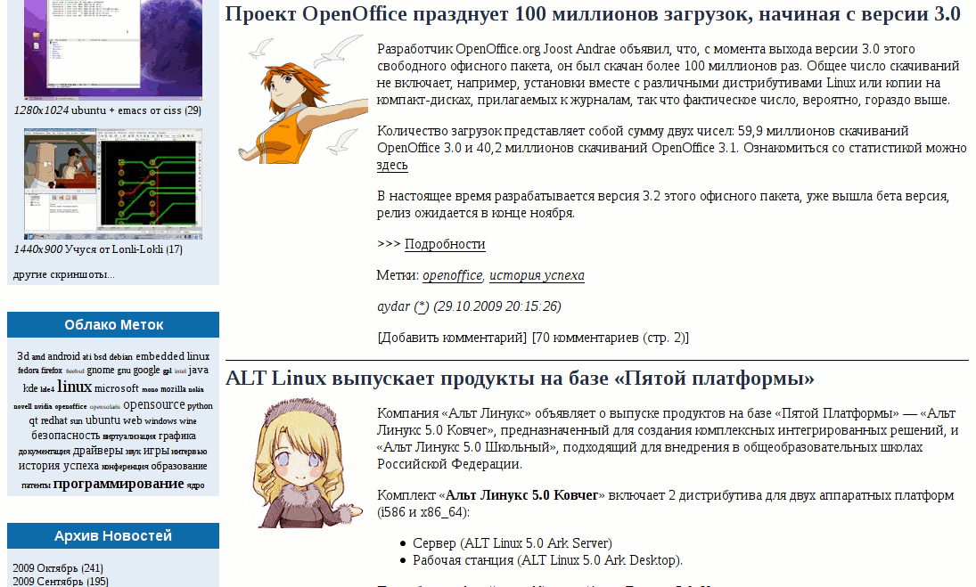Select the «openoffice» tag in the tag cloud

pos(70,407)
